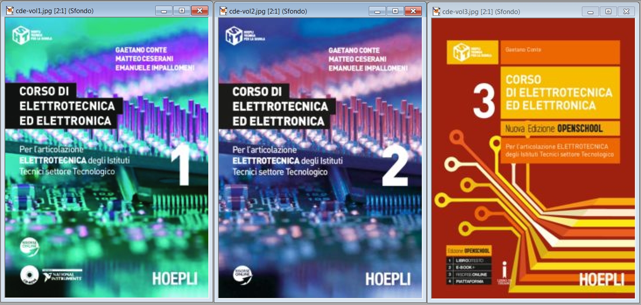641x305 pixels.
Task: Click the 'PIATTAFORMA' row on volume 3 cover
Action: click(x=469, y=281)
